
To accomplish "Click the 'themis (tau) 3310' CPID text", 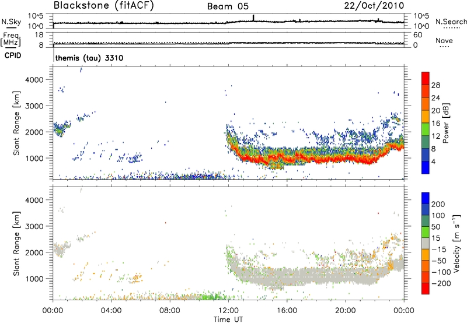I will click(x=89, y=58).
